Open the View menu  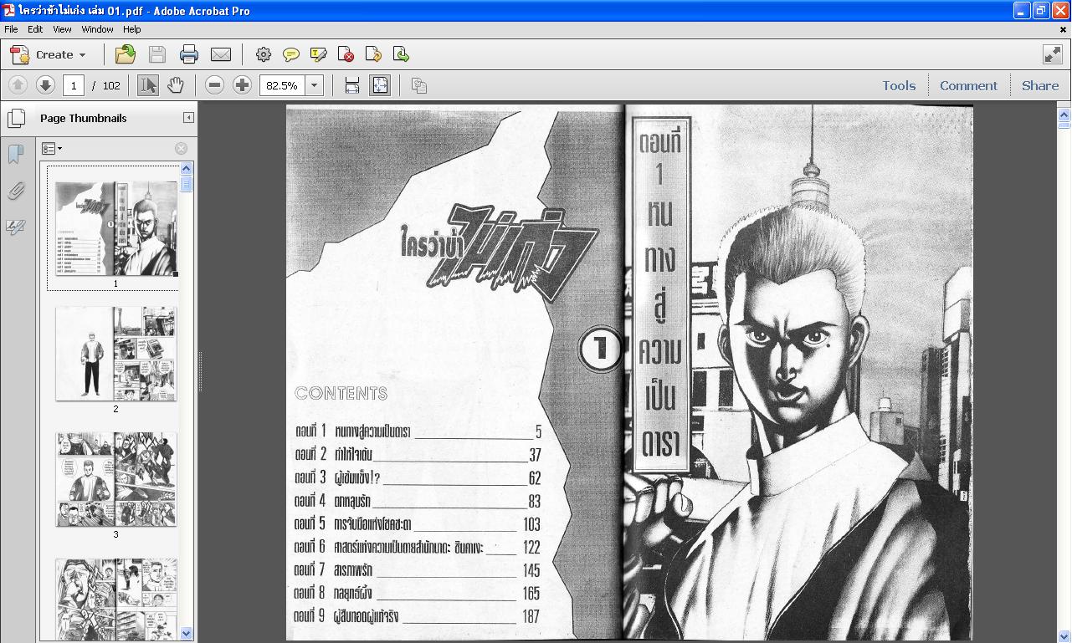tap(62, 29)
